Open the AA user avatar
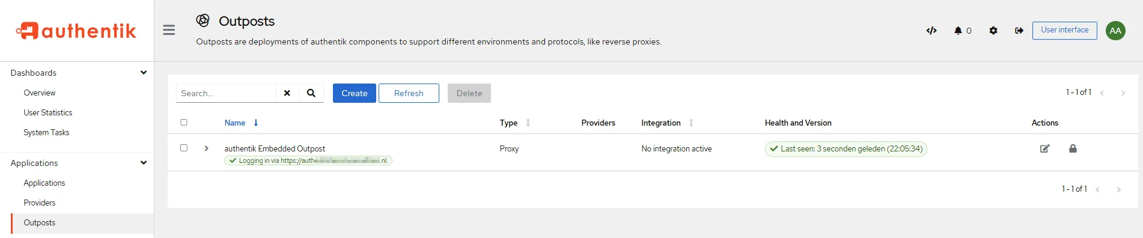1143x238 pixels. click(x=1115, y=31)
